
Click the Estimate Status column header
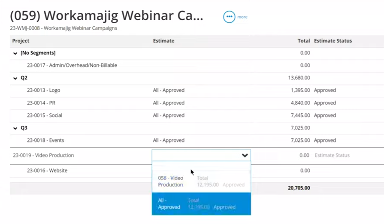coord(333,41)
